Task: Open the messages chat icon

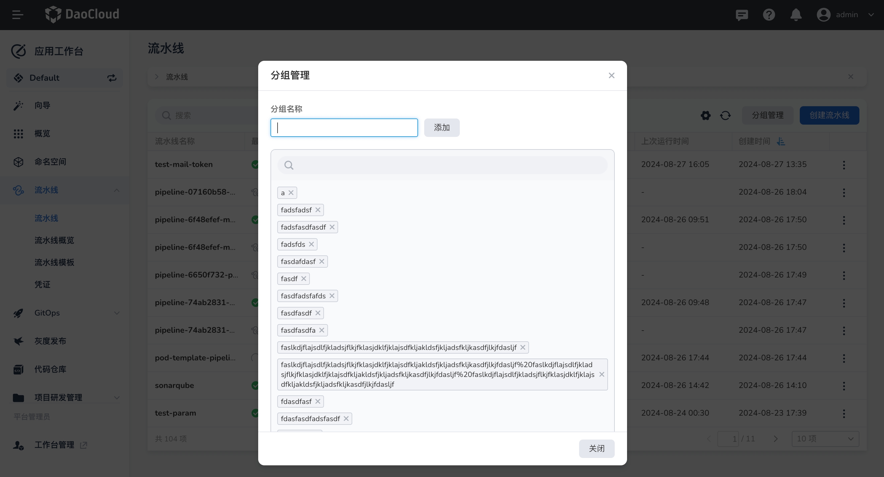Action: (742, 15)
